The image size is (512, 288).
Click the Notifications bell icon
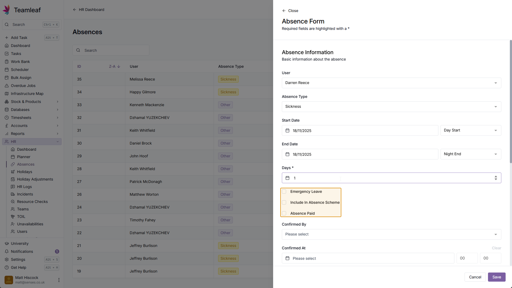7,251
